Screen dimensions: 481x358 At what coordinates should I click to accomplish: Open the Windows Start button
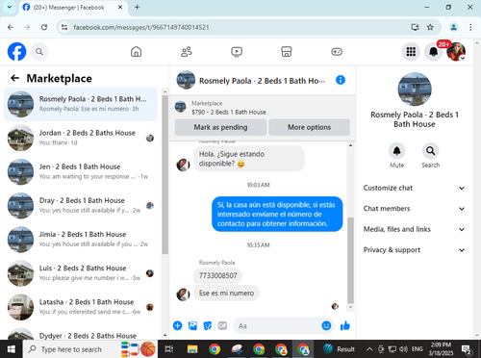[x=12, y=349]
